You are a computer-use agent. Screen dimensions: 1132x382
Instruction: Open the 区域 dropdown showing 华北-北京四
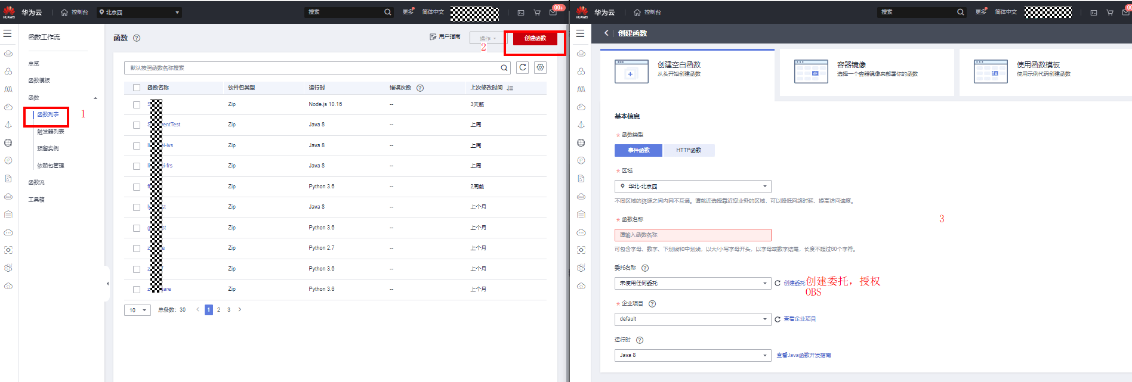[x=693, y=187]
